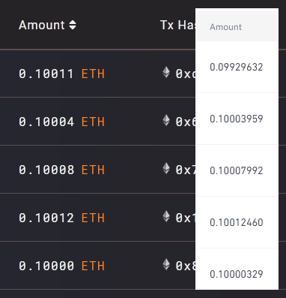Select the 0.10004 ETH amount cell
The image size is (286, 298).
(x=61, y=122)
